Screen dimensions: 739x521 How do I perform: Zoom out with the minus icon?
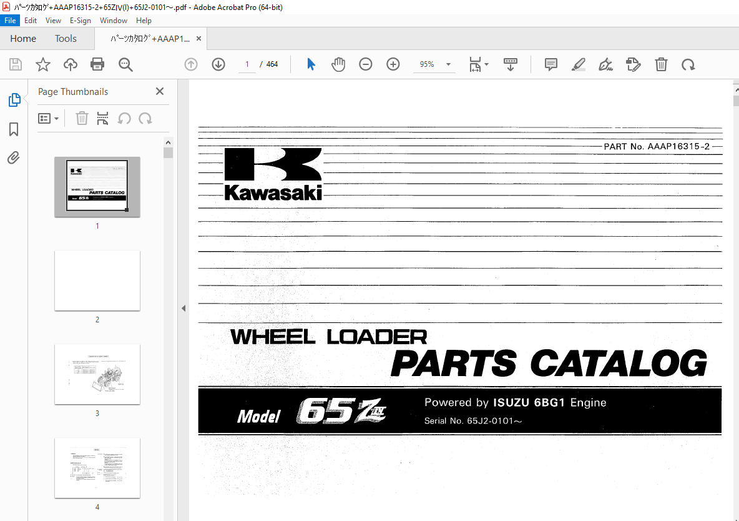coord(365,64)
